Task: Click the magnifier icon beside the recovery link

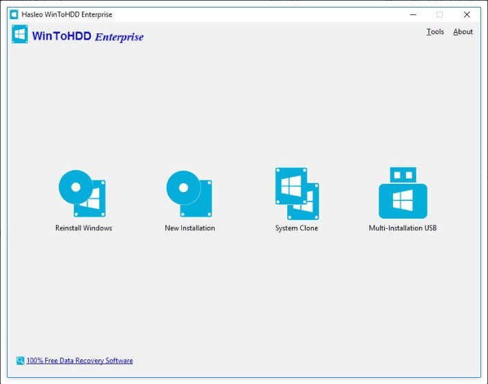Action: point(21,361)
